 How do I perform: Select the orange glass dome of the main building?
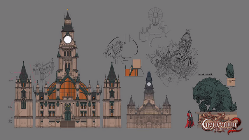(x=68, y=88)
